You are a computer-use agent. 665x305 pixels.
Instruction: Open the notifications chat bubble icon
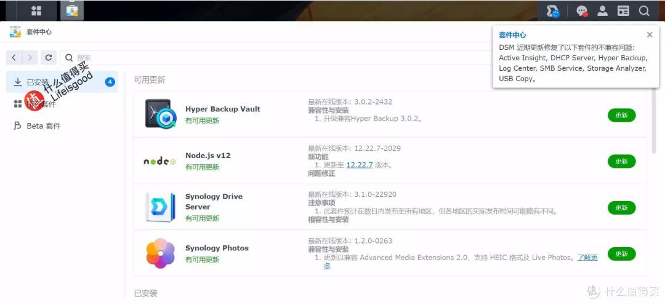tap(582, 11)
